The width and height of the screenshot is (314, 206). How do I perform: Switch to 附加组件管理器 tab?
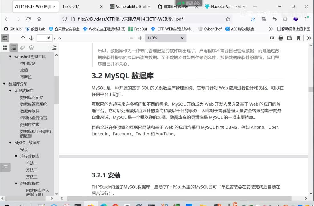[178, 7]
